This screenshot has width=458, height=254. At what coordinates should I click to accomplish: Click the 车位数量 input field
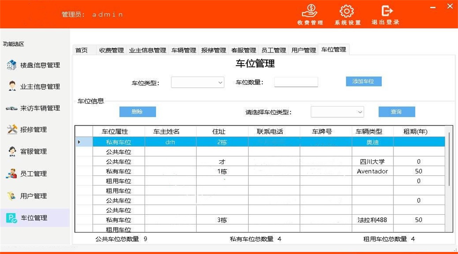(296, 82)
